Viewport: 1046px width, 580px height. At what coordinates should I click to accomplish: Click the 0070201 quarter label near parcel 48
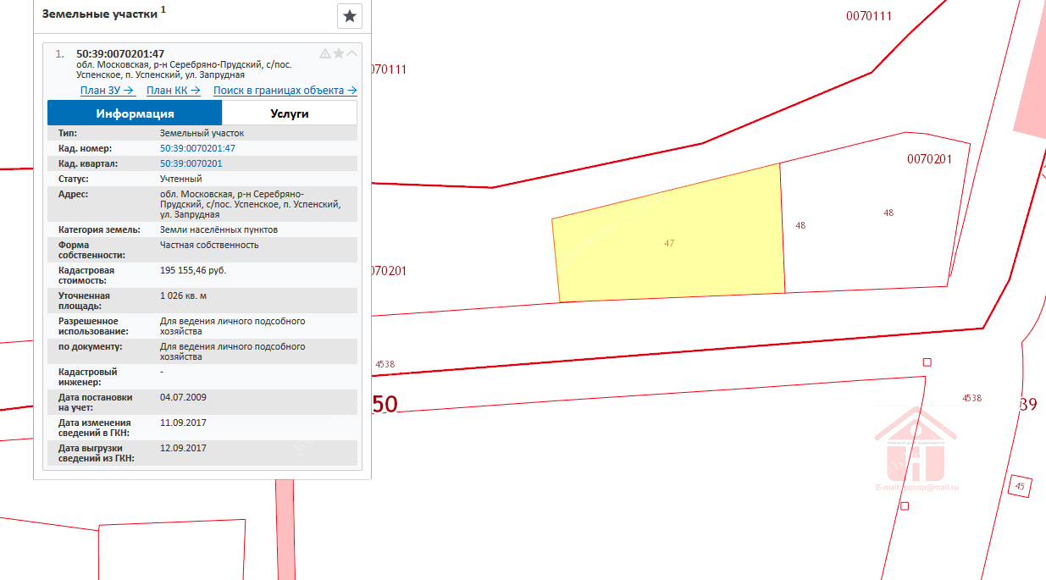[x=930, y=158]
